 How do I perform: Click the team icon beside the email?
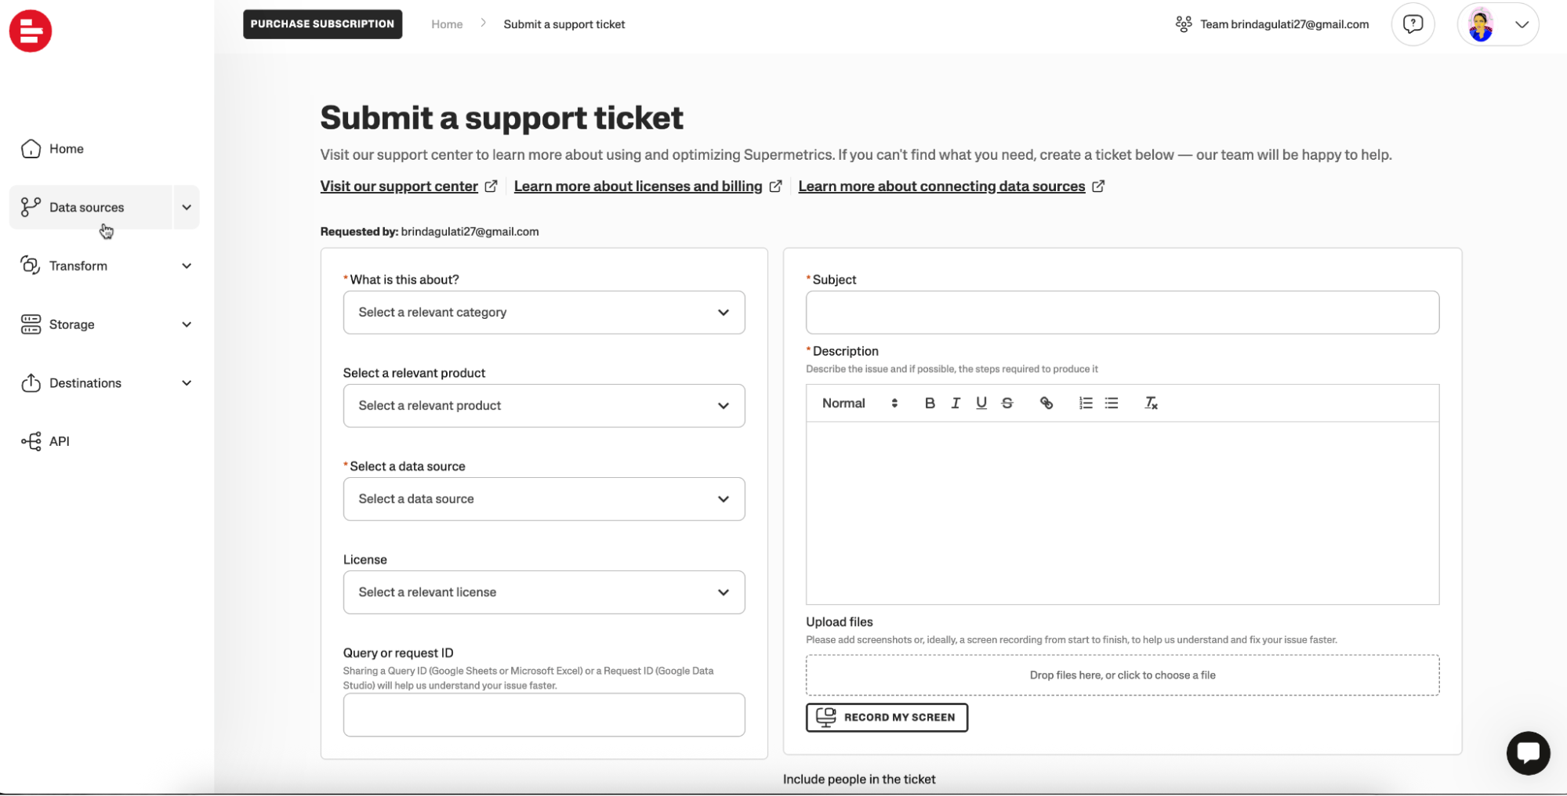(1184, 24)
